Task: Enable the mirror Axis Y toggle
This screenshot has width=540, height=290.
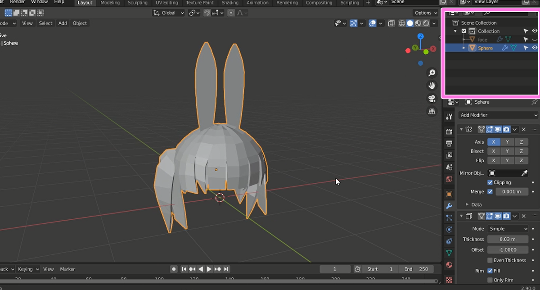Action: (507, 142)
